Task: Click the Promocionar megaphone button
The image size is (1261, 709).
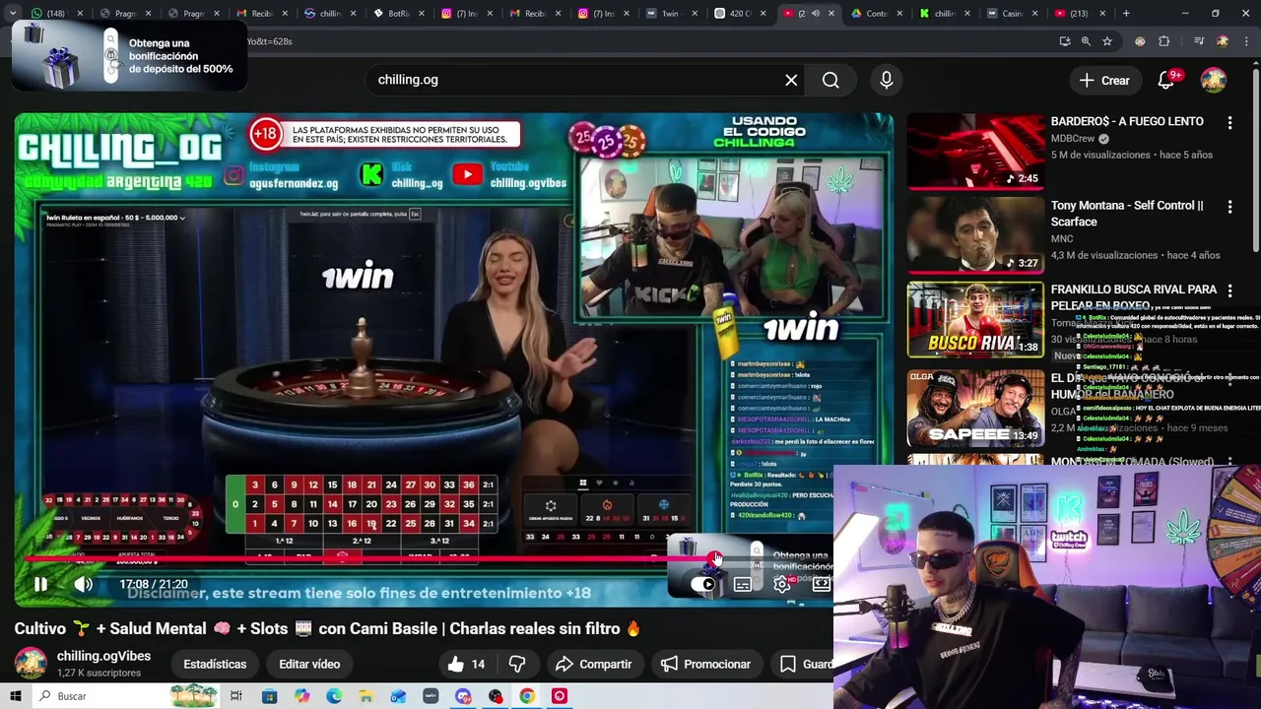Action: pyautogui.click(x=705, y=664)
